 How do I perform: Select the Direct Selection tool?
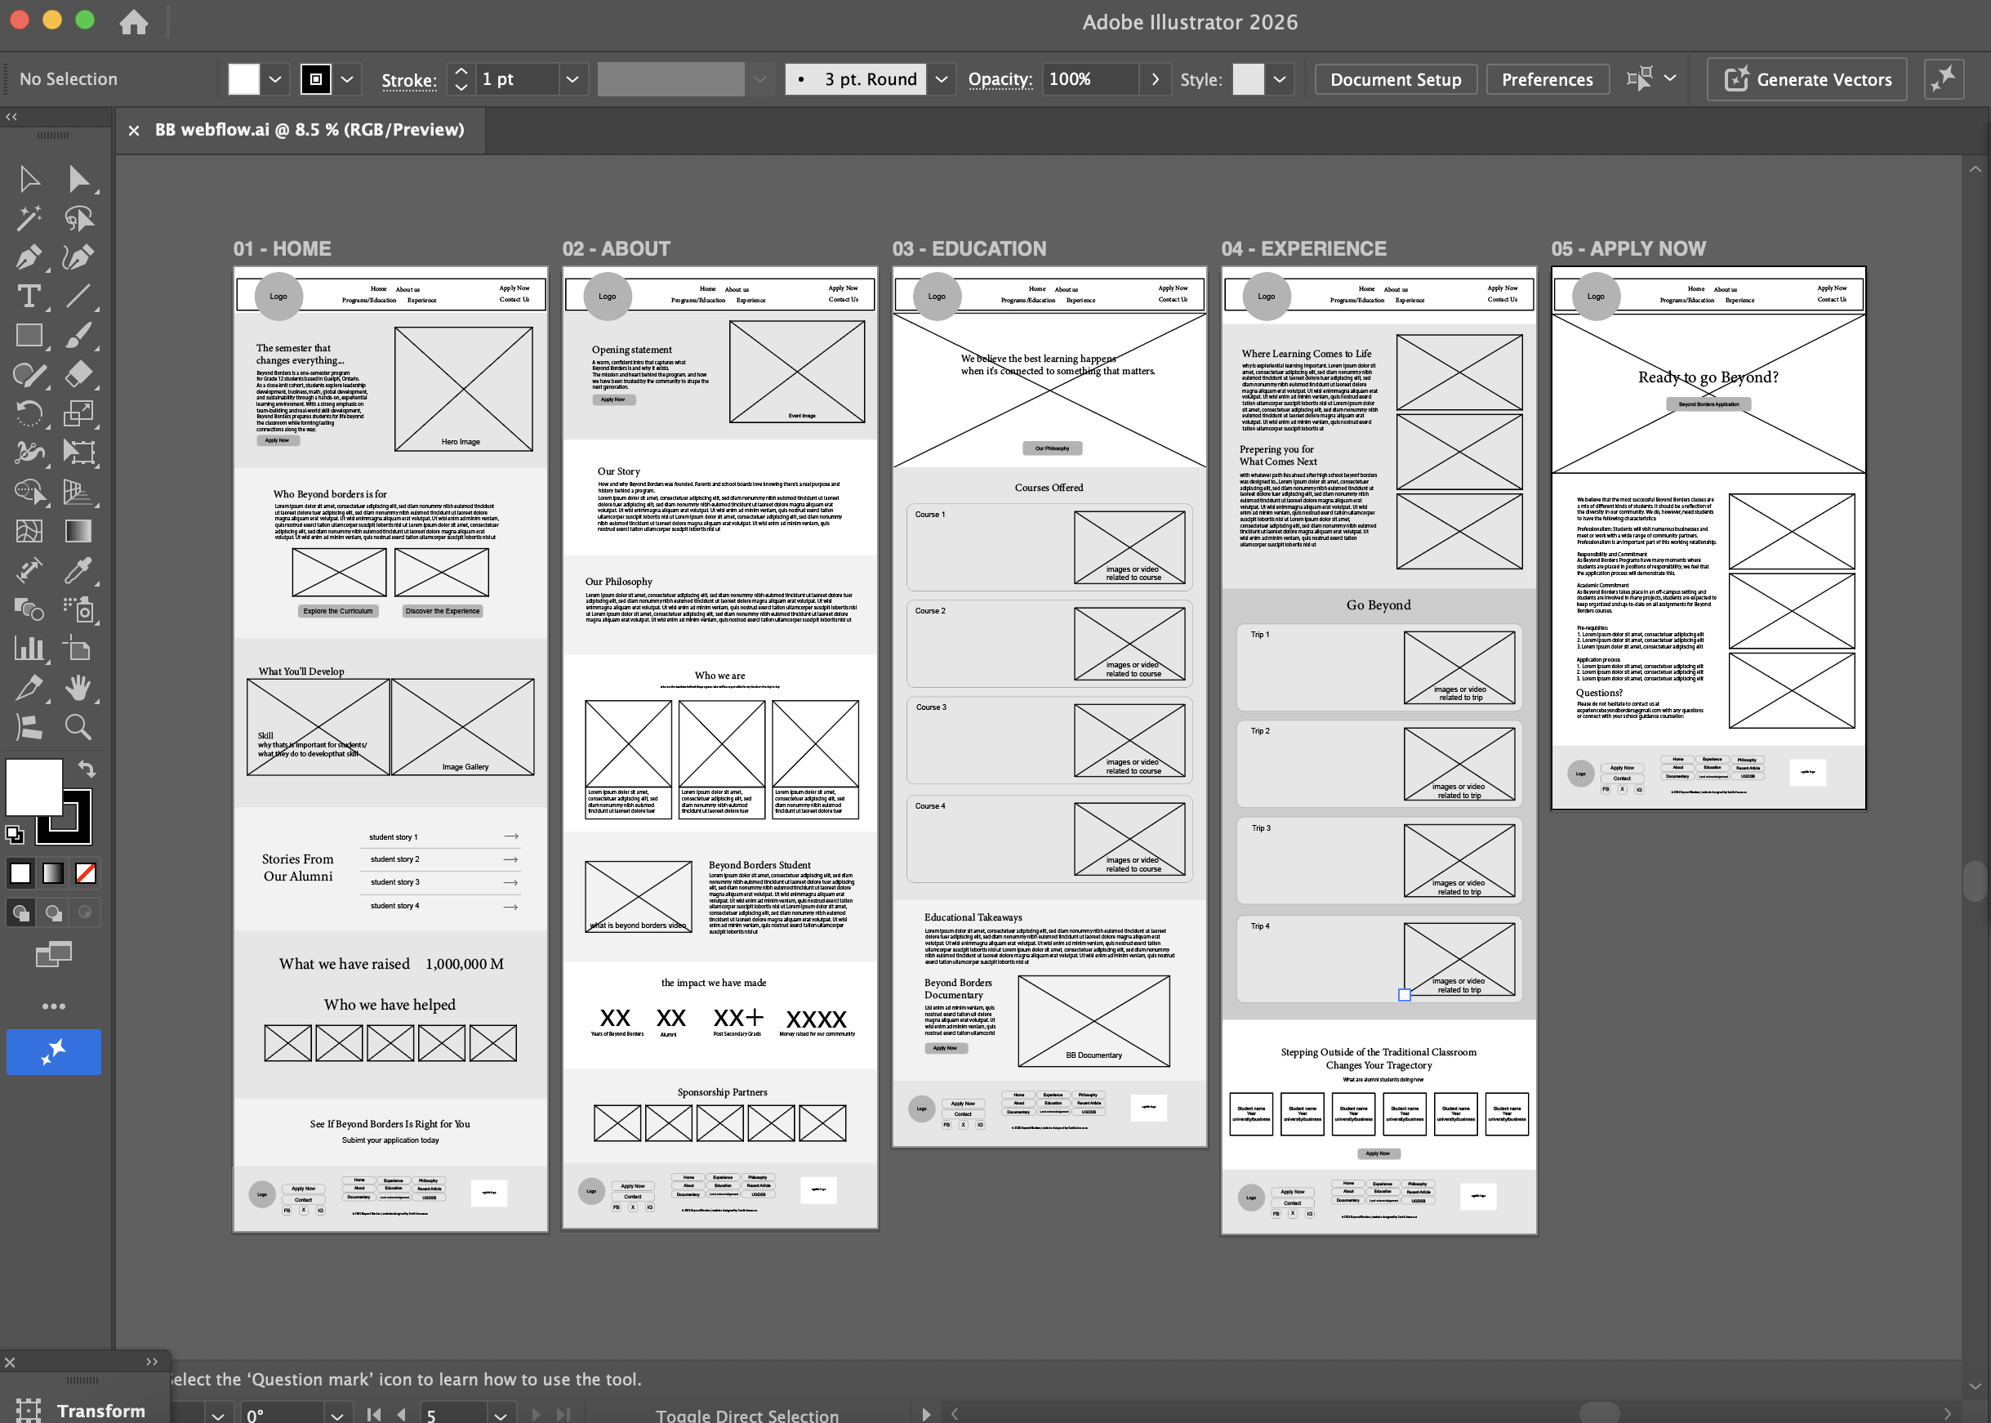79,180
